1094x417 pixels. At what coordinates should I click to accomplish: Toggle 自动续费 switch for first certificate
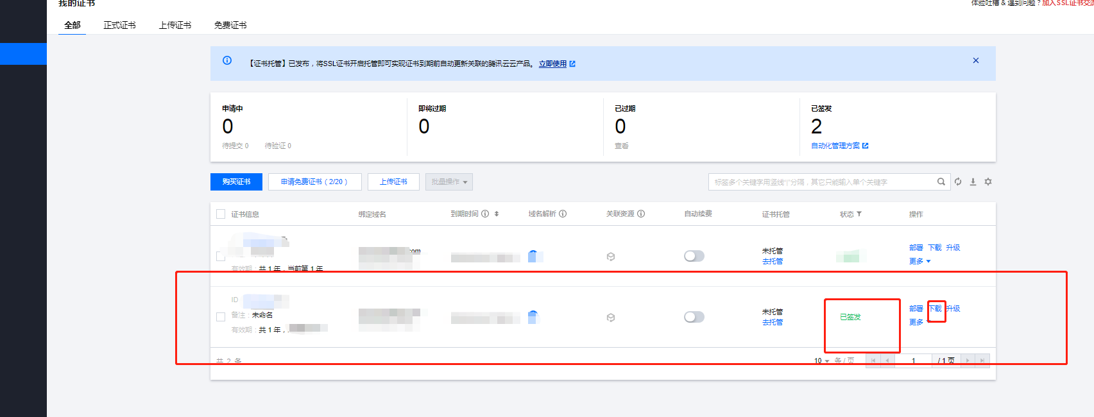pos(694,256)
